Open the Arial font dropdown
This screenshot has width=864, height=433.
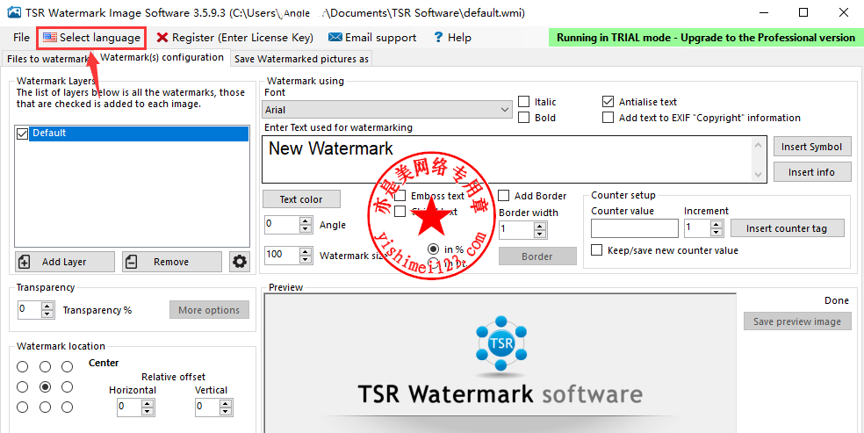387,110
